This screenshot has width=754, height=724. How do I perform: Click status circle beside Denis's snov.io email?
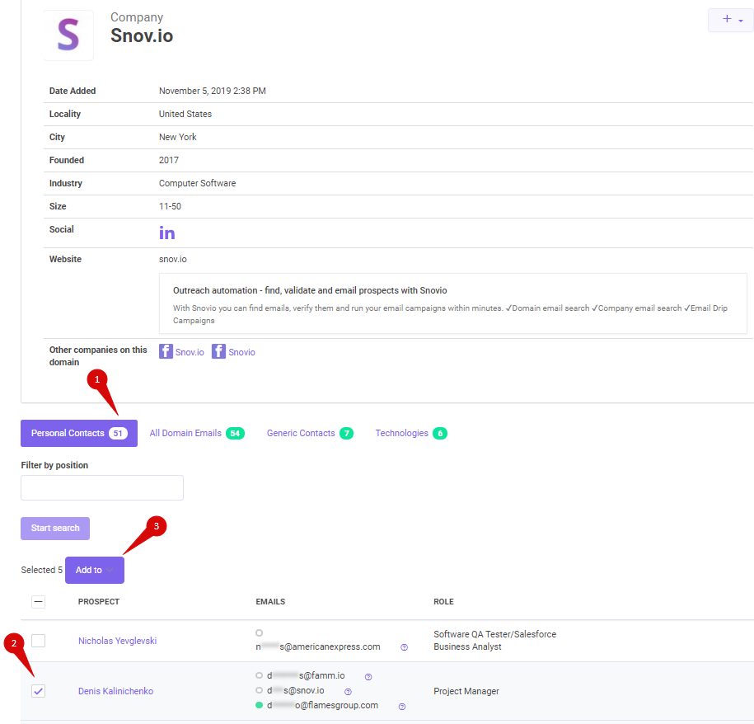point(260,690)
